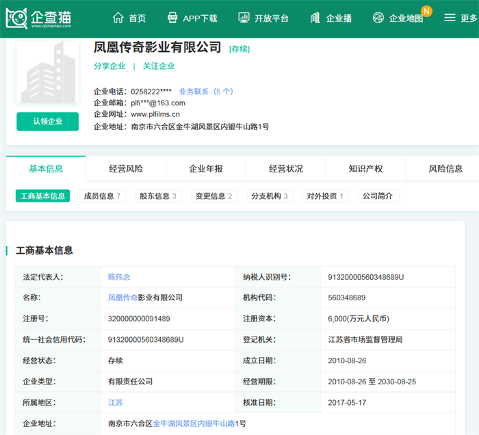The height and width of the screenshot is (435, 479).
Task: Click the 江苏 region link
Action: coord(116,403)
